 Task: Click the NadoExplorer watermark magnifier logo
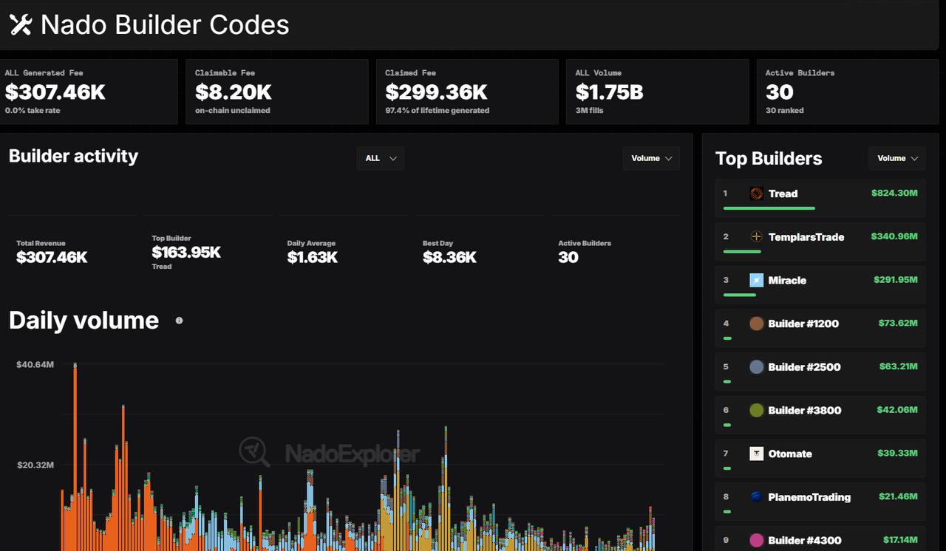click(x=255, y=452)
